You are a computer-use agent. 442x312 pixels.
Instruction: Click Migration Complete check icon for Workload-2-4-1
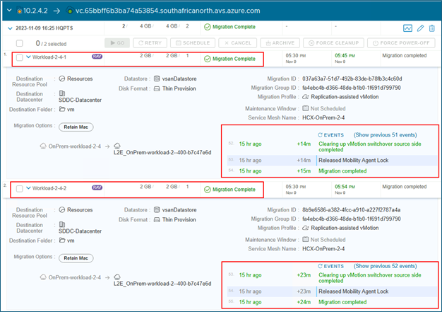pyautogui.click(x=208, y=59)
